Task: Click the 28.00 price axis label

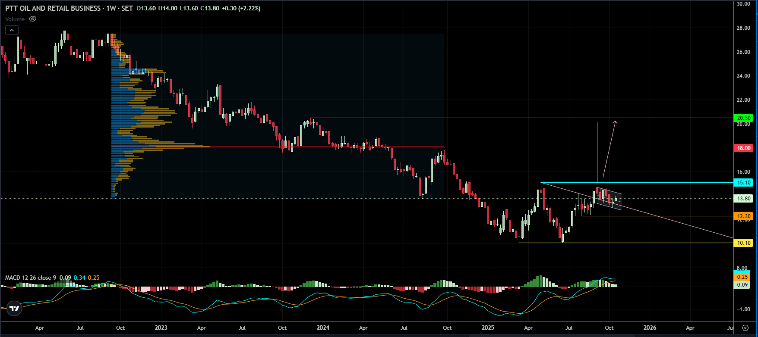Action: pos(743,28)
